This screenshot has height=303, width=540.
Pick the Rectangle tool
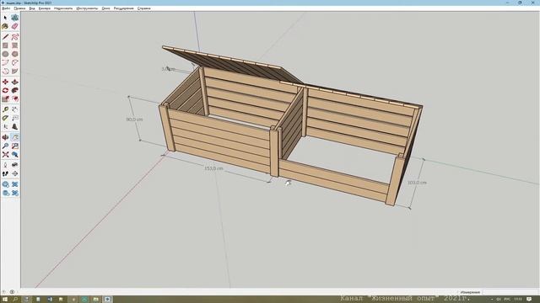coord(5,45)
